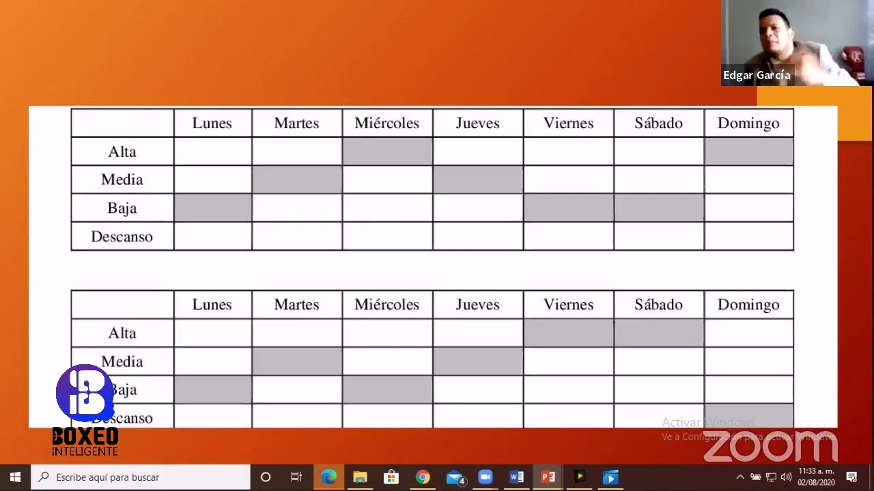Open Cortana circle icon in taskbar
Image resolution: width=874 pixels, height=491 pixels.
[266, 477]
